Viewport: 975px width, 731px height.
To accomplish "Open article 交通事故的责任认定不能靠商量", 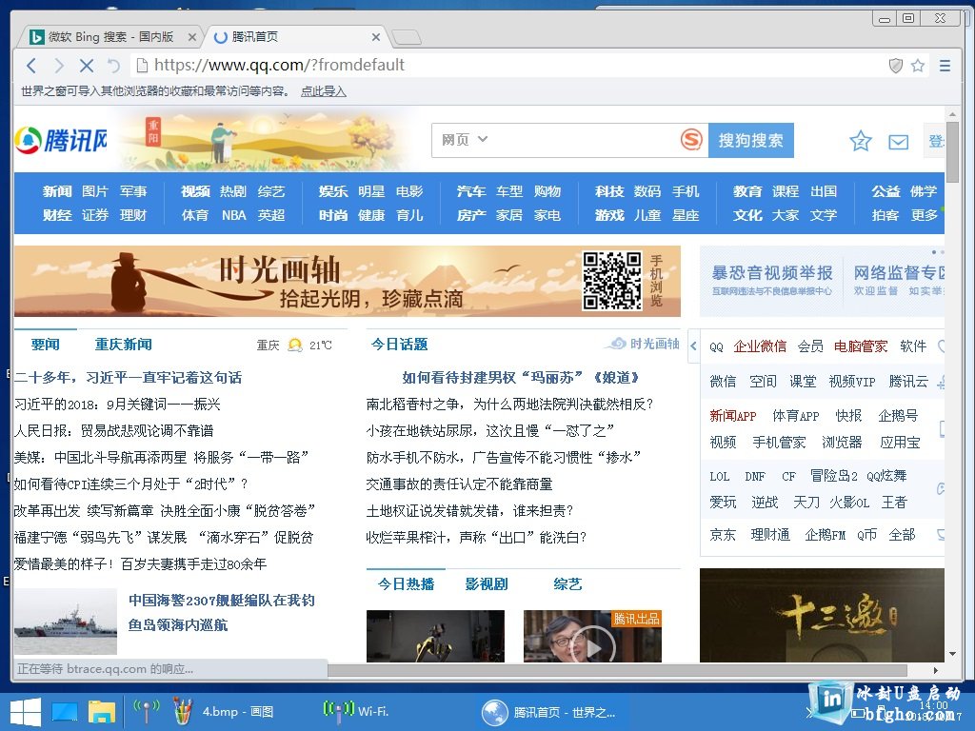I will [460, 484].
